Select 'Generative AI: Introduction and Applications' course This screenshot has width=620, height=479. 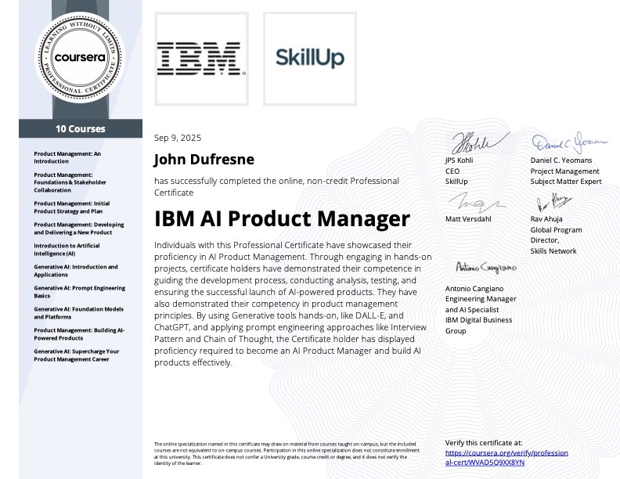(75, 271)
